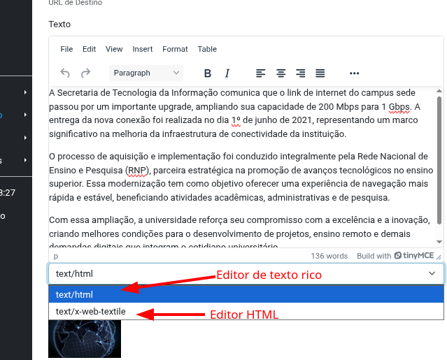Open the Edit menu
Viewport: 447px width, 360px height.
click(90, 49)
